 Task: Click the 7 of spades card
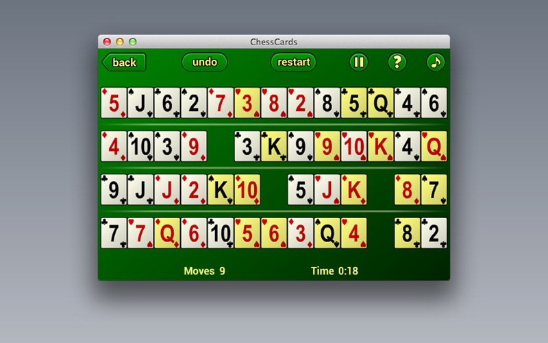(434, 190)
